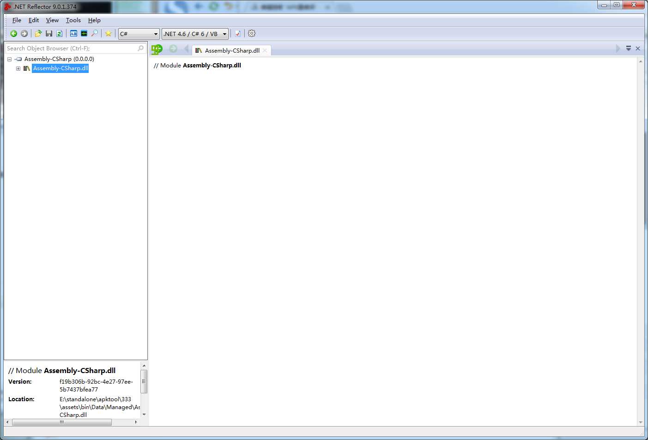Open the blue AB browser icon
Screen dimensions: 648x440
[x=73, y=34]
